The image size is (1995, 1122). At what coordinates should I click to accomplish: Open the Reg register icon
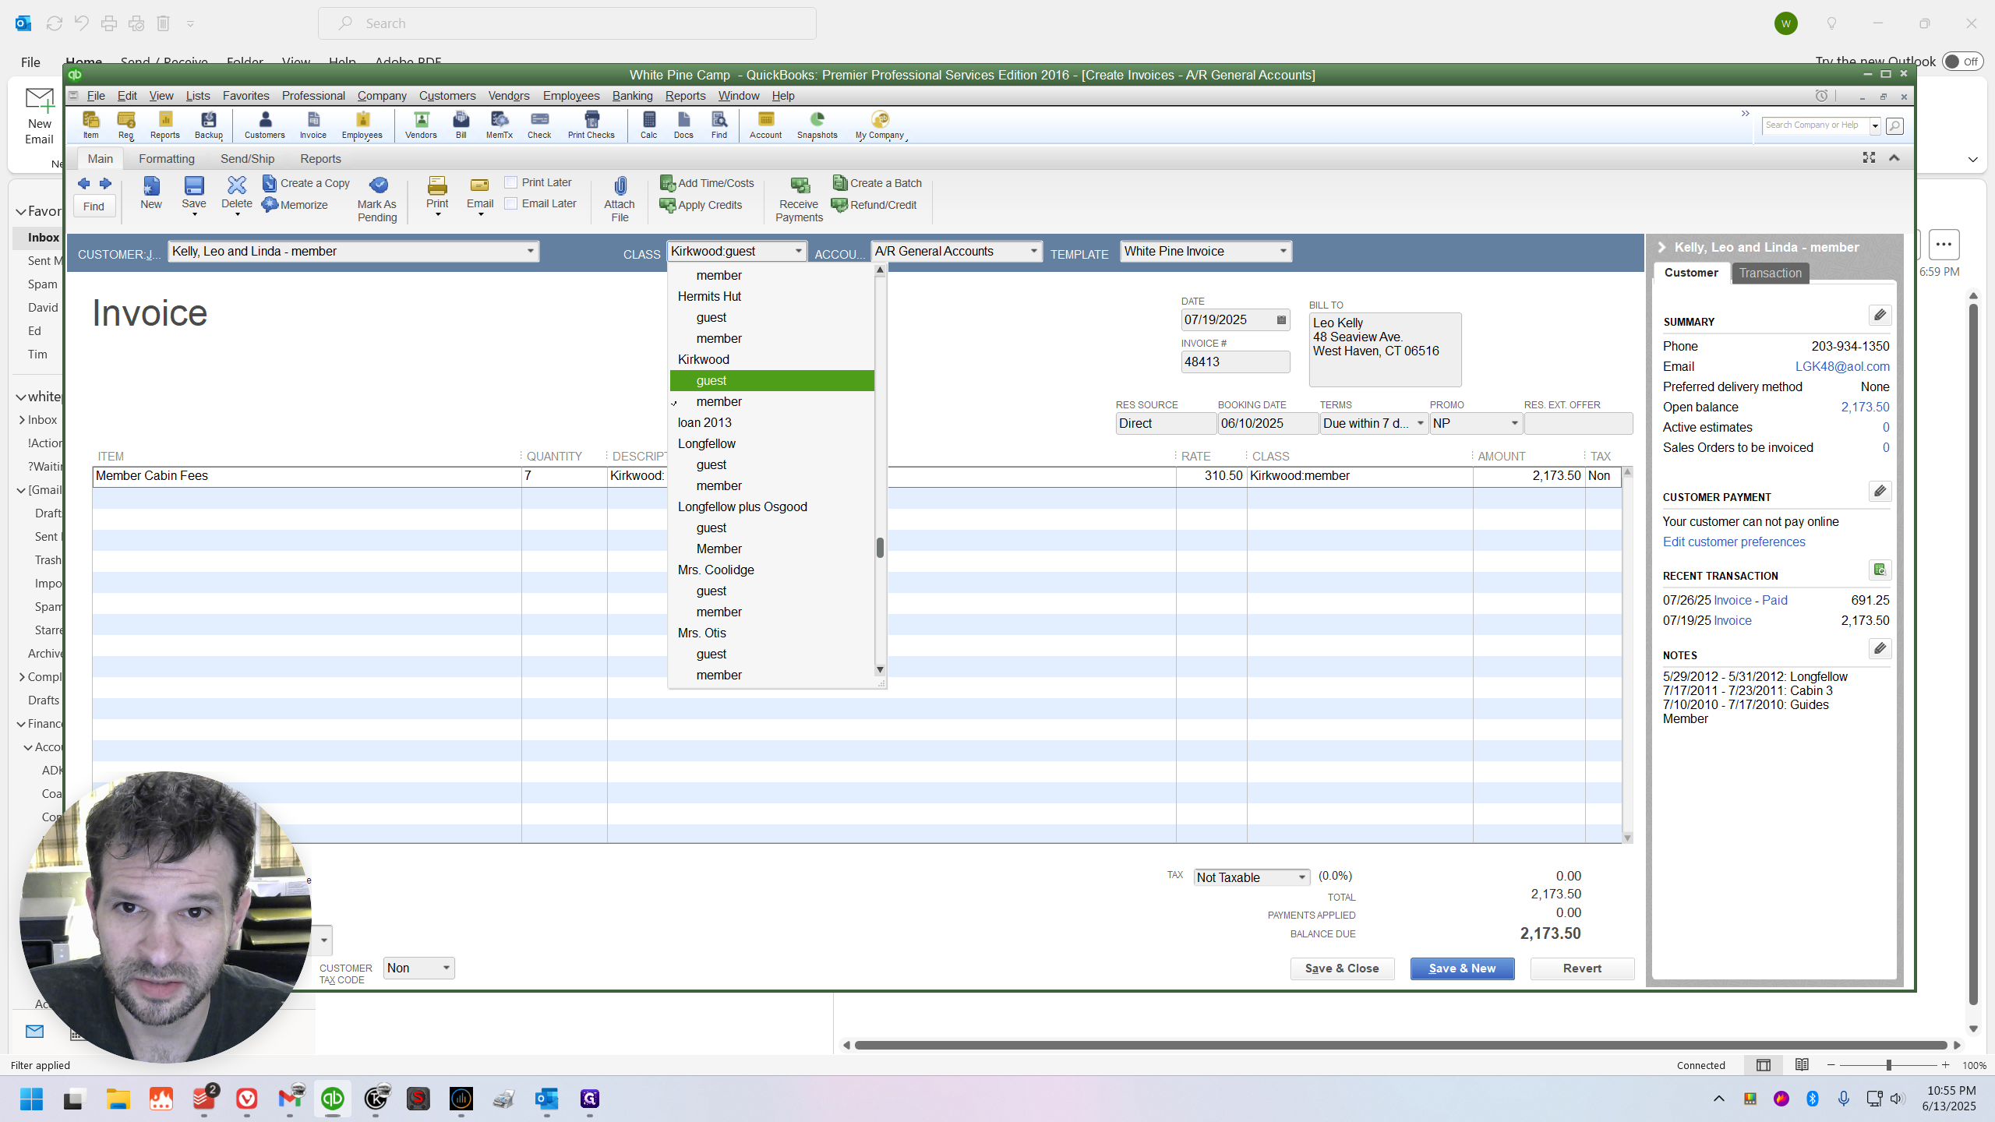[x=126, y=125]
